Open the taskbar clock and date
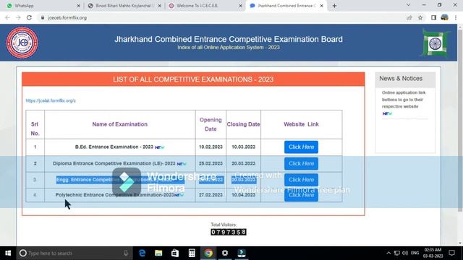The width and height of the screenshot is (463, 260). tap(433, 253)
